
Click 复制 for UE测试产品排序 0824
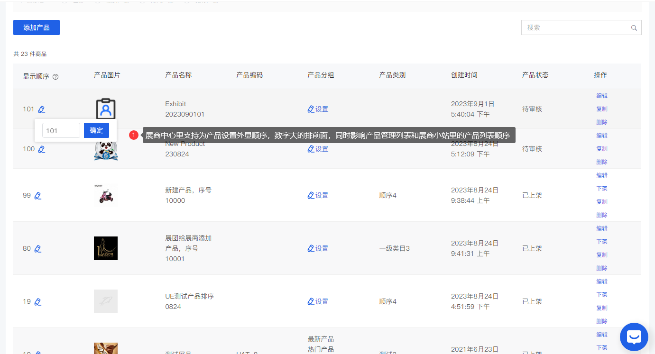(x=602, y=308)
